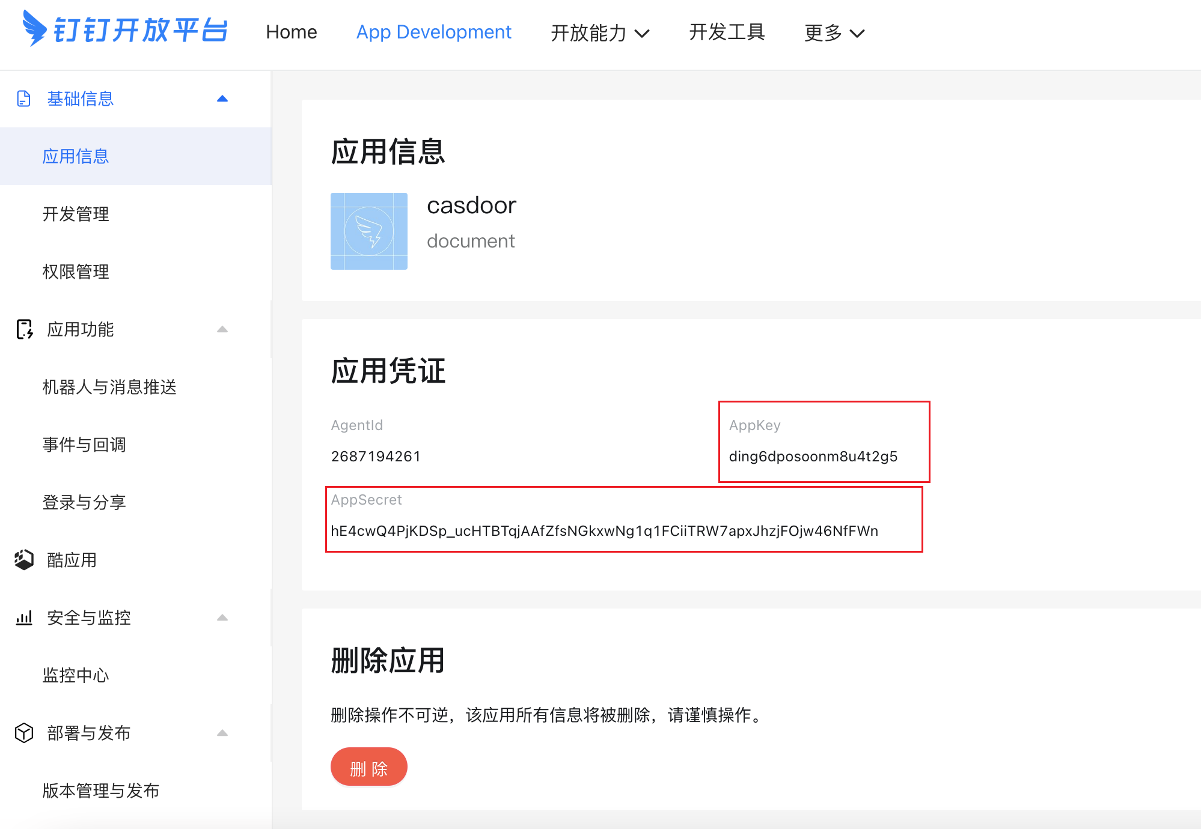Viewport: 1201px width, 829px height.
Task: Click the 应用功能 sidebar icon
Action: 24,329
